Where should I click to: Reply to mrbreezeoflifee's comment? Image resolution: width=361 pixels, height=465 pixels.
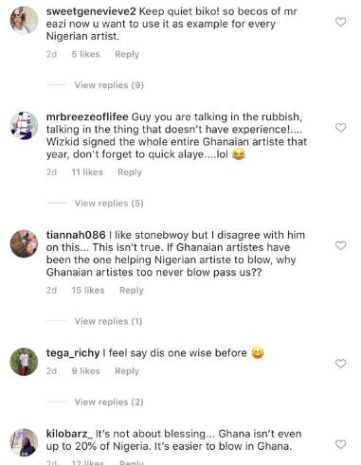pos(130,172)
